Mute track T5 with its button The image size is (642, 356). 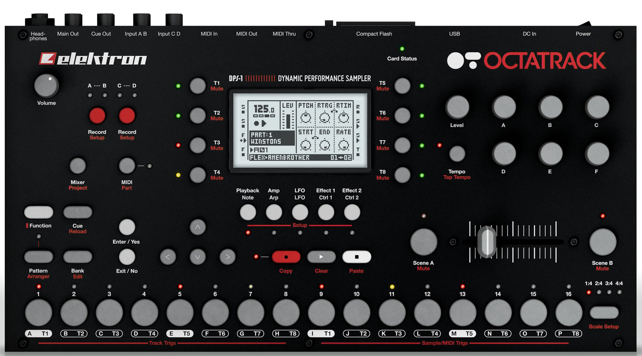[x=403, y=86]
